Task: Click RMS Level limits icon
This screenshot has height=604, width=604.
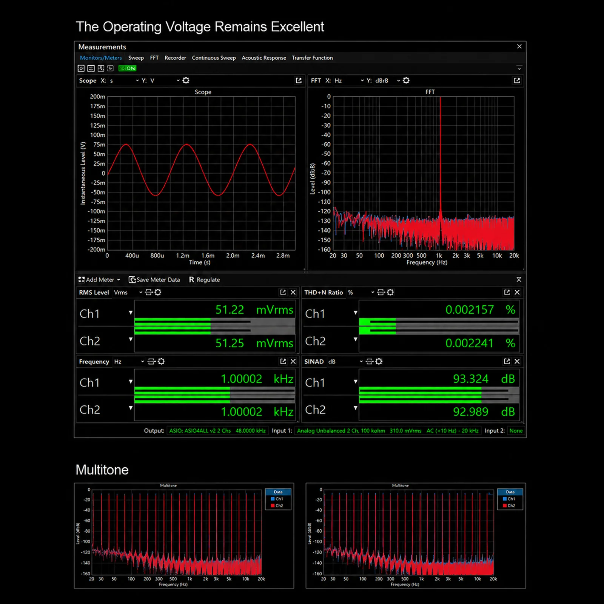Action: click(x=149, y=292)
